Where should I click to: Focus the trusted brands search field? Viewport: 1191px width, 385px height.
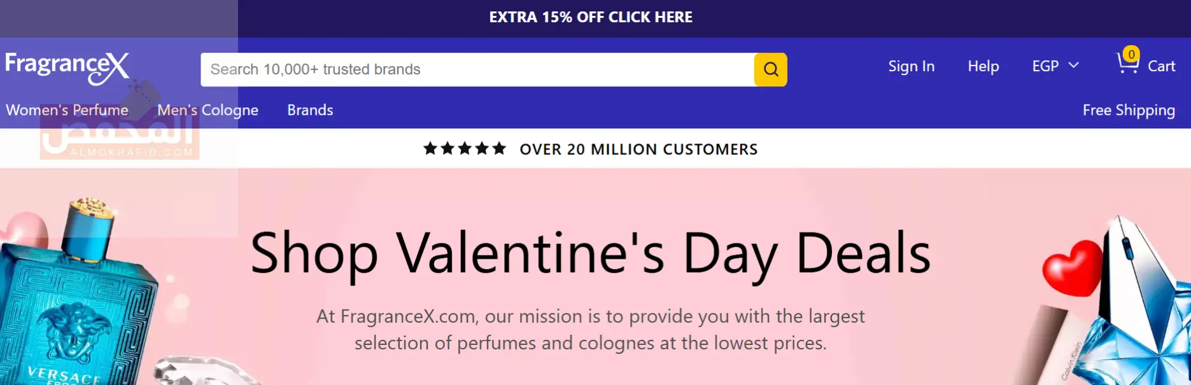pos(477,69)
